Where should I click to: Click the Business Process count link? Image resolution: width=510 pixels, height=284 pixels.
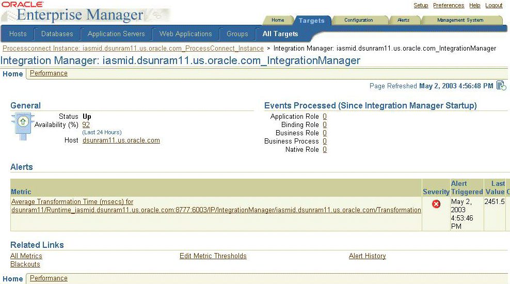point(325,141)
